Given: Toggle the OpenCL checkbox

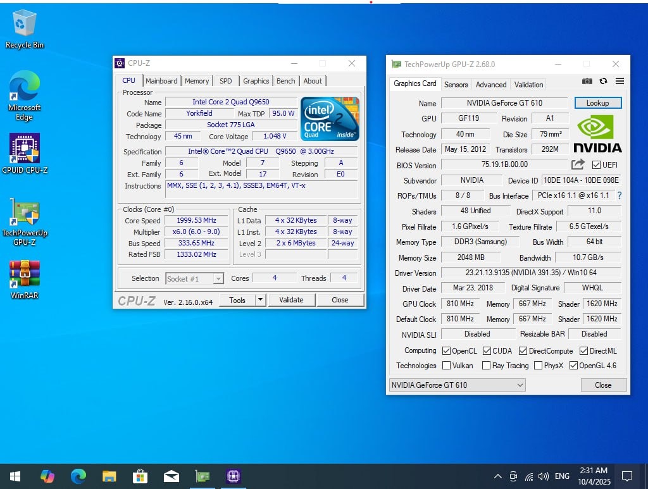Looking at the screenshot, I should (447, 350).
